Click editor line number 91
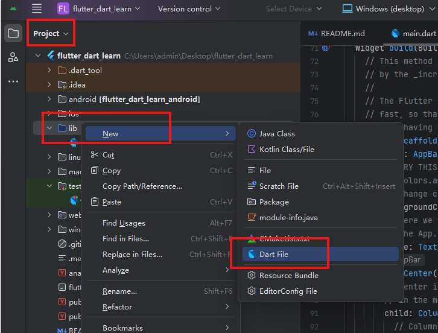 314,313
